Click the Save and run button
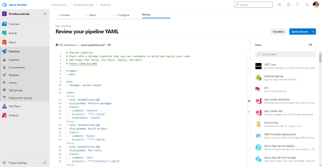The width and height of the screenshot is (322, 167). point(299,32)
